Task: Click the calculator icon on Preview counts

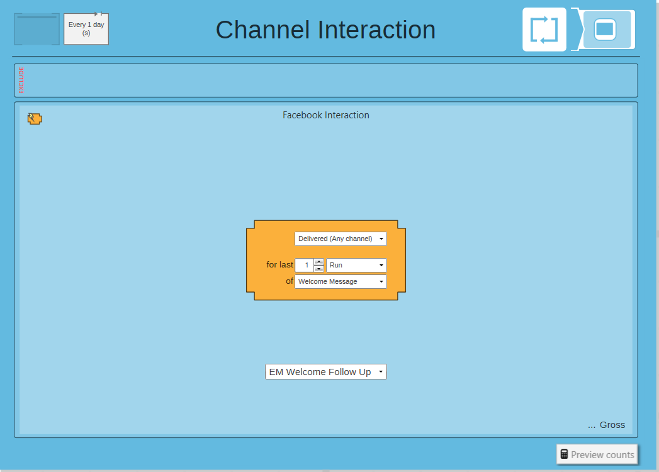Action: click(x=564, y=454)
